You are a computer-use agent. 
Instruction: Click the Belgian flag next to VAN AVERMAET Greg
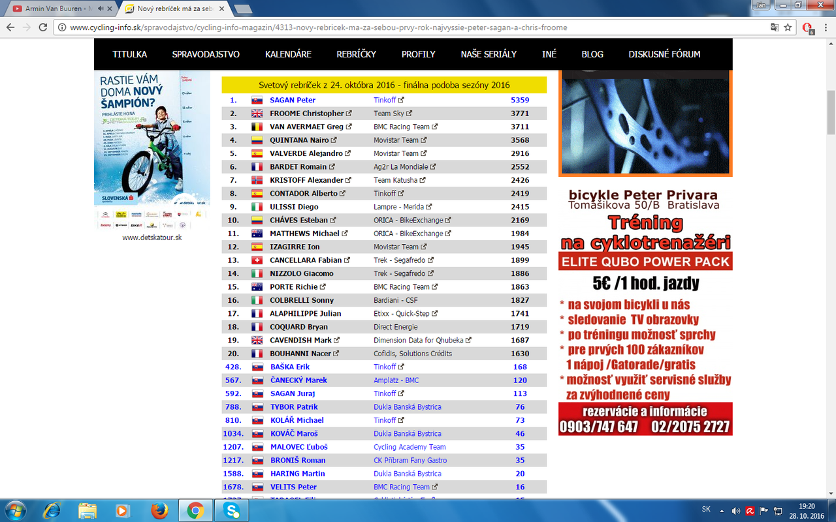tap(257, 127)
